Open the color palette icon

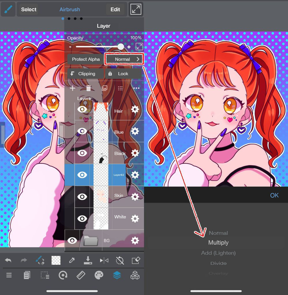point(99,275)
